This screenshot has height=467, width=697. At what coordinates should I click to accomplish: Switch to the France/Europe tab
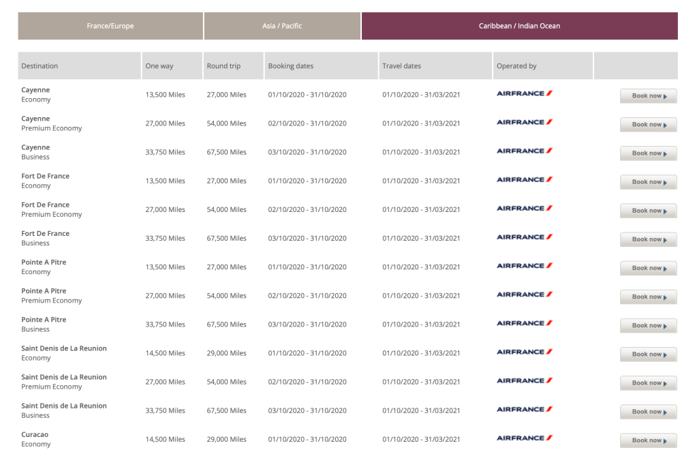click(110, 26)
